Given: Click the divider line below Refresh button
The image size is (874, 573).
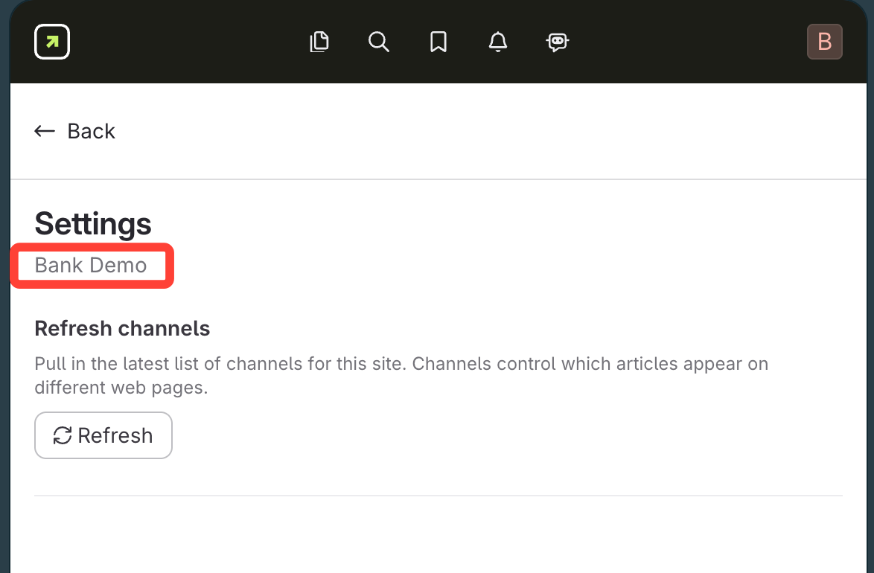Looking at the screenshot, I should (438, 496).
